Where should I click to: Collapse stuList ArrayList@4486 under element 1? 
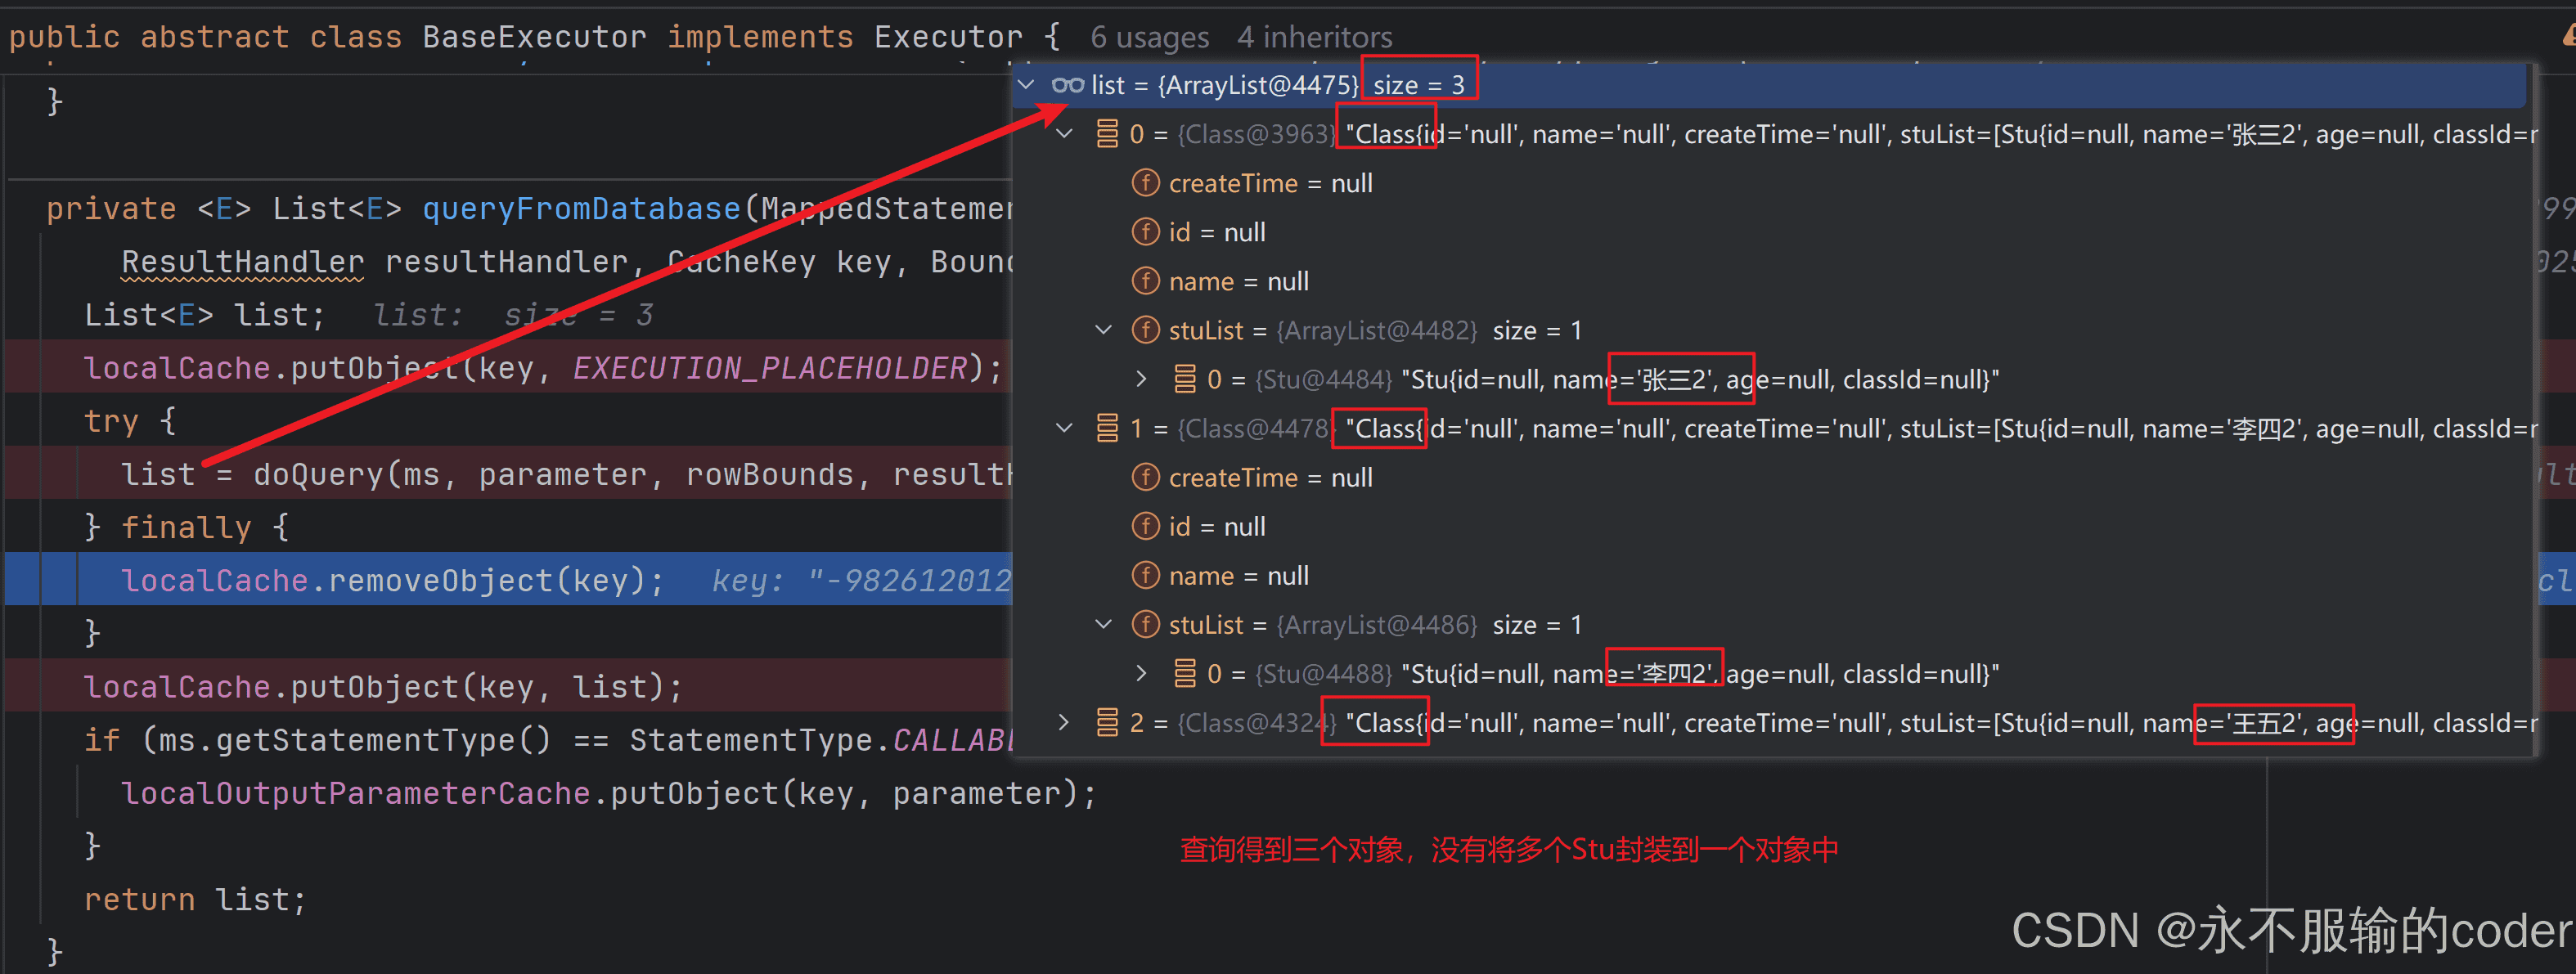[1104, 624]
